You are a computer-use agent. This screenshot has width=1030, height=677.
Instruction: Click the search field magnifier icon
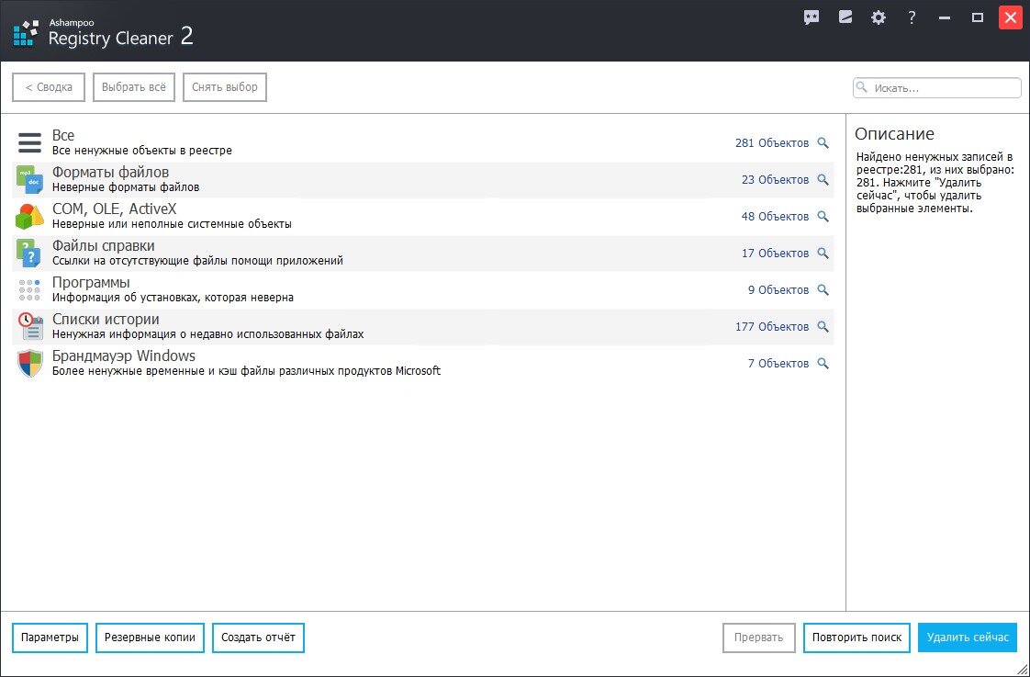click(x=862, y=87)
